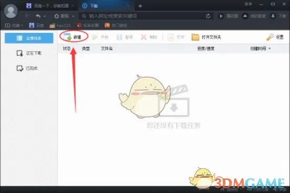Close the 百度一下 tab
290x193 pixels.
tap(72, 6)
